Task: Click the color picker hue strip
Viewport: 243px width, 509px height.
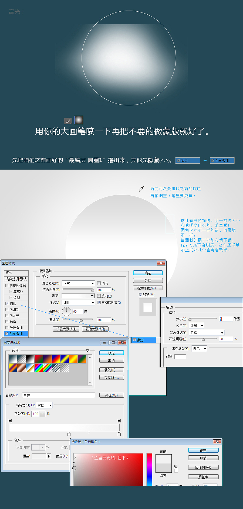Action: pyautogui.click(x=149, y=469)
